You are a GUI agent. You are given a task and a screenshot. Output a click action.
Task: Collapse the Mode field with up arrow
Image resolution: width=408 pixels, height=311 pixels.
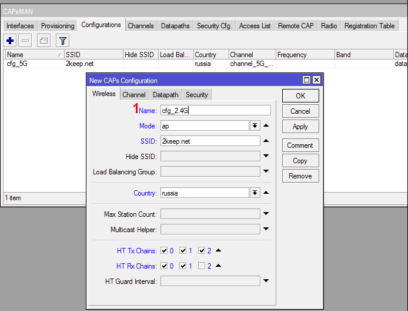coord(266,125)
